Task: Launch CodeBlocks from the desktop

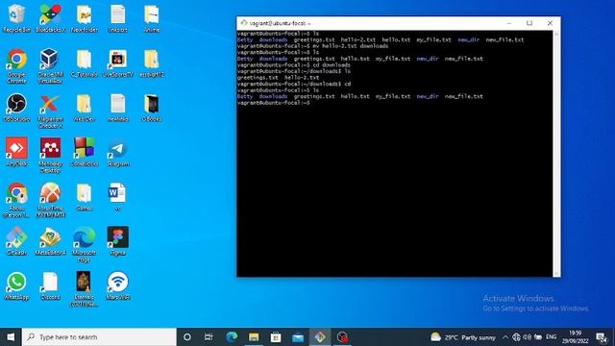Action: click(x=85, y=152)
